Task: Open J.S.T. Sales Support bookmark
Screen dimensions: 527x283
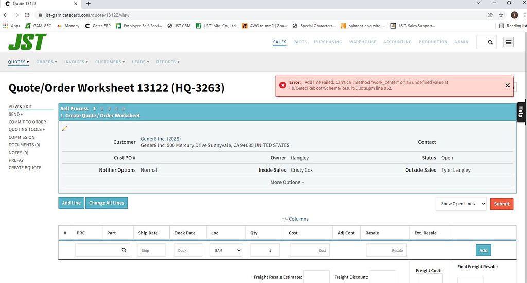Action: point(413,26)
